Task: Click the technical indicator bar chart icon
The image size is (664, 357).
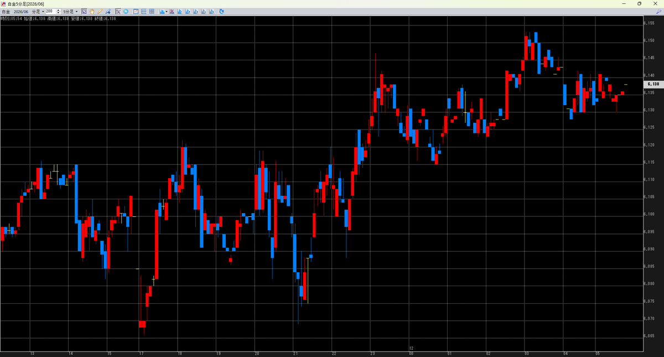Action: (x=162, y=11)
